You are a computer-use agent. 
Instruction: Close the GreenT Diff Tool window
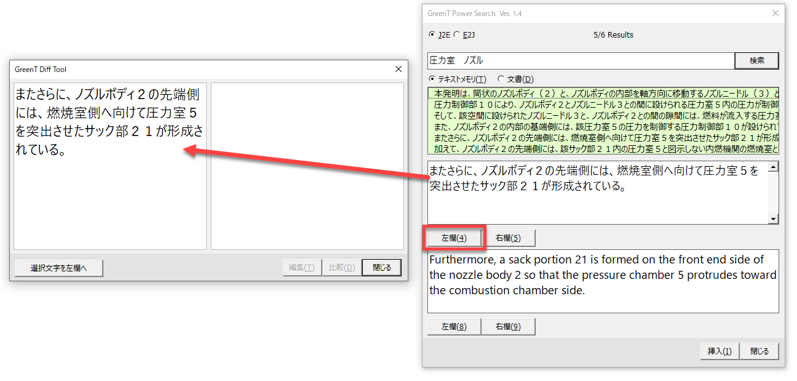pos(398,70)
